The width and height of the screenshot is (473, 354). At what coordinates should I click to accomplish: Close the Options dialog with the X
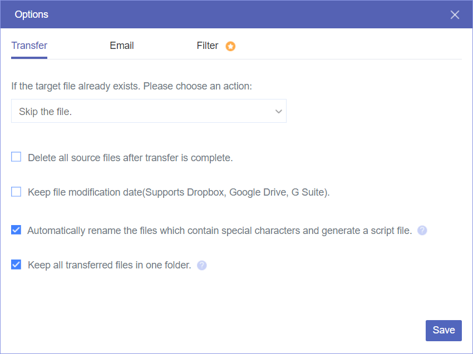pos(455,15)
